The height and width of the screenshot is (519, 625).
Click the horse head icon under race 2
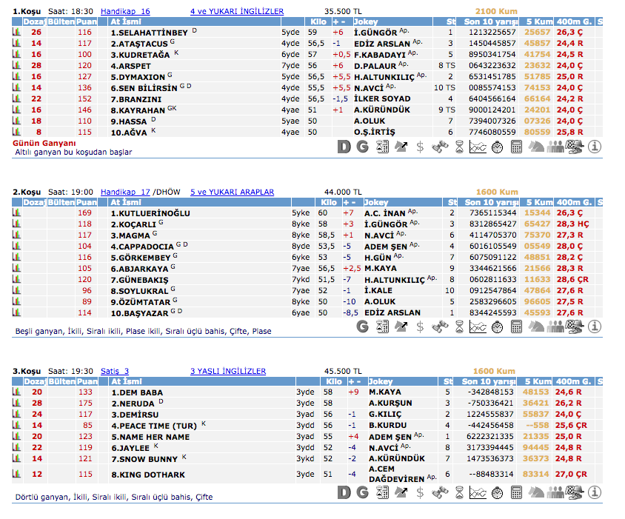click(535, 327)
